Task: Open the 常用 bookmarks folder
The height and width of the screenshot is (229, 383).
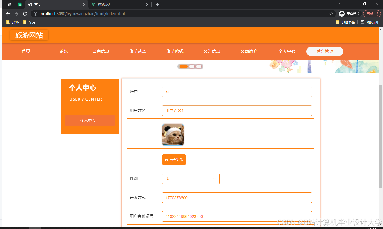Action: [29, 22]
